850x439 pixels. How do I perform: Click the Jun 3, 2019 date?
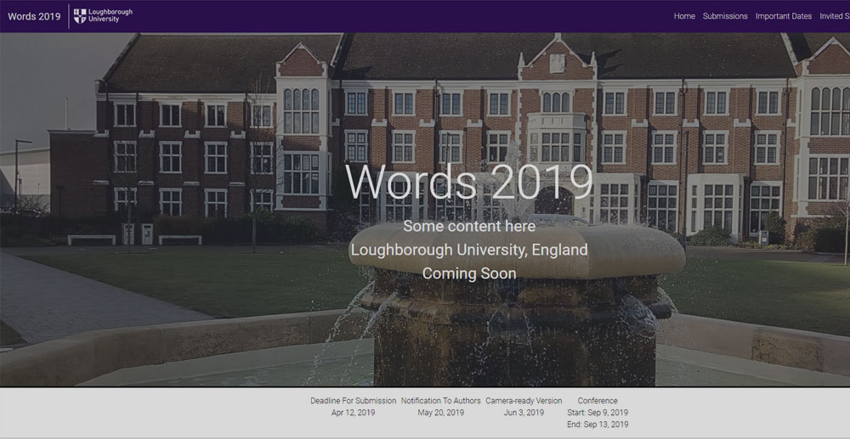click(x=524, y=413)
